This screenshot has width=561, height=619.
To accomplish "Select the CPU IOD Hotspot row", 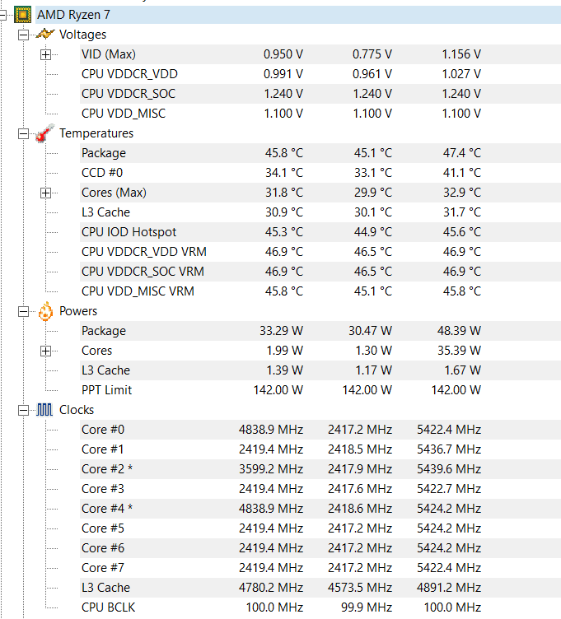I will (320, 232).
